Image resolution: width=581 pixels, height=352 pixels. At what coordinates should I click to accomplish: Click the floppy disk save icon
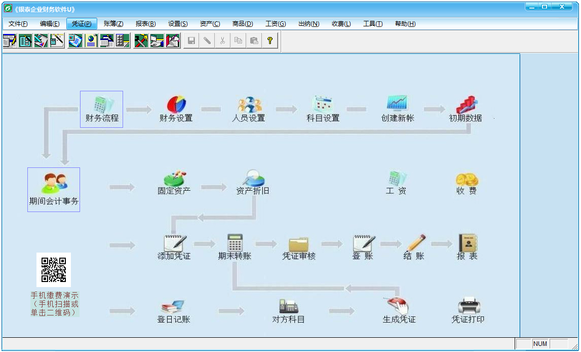pyautogui.click(x=191, y=41)
